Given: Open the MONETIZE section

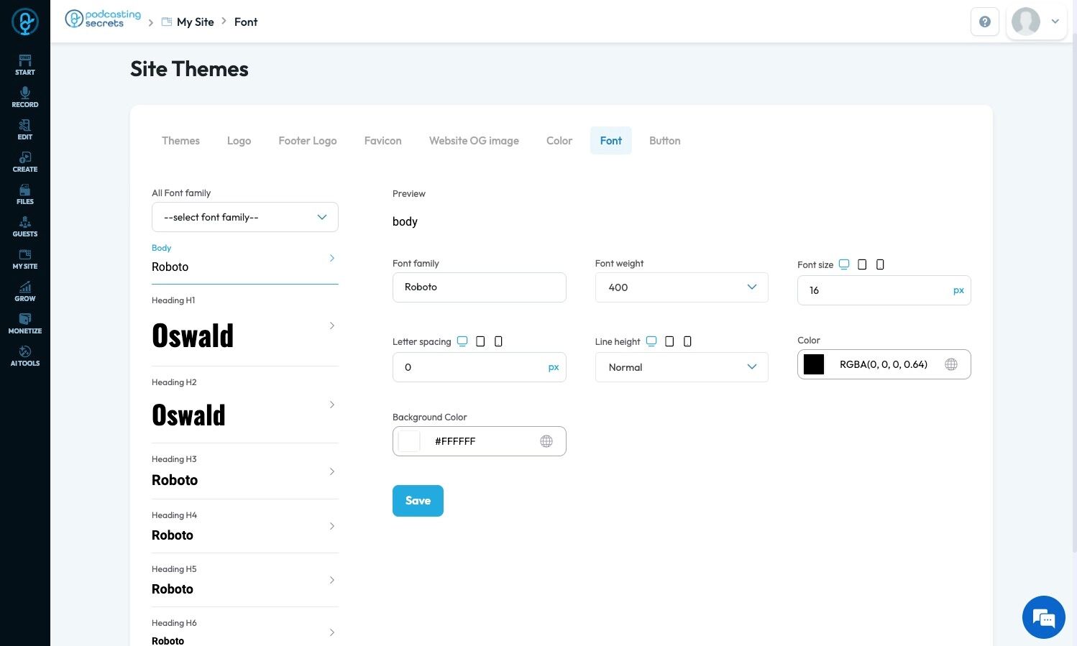Looking at the screenshot, I should tap(25, 323).
